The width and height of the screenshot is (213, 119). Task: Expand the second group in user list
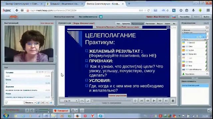point(183,32)
